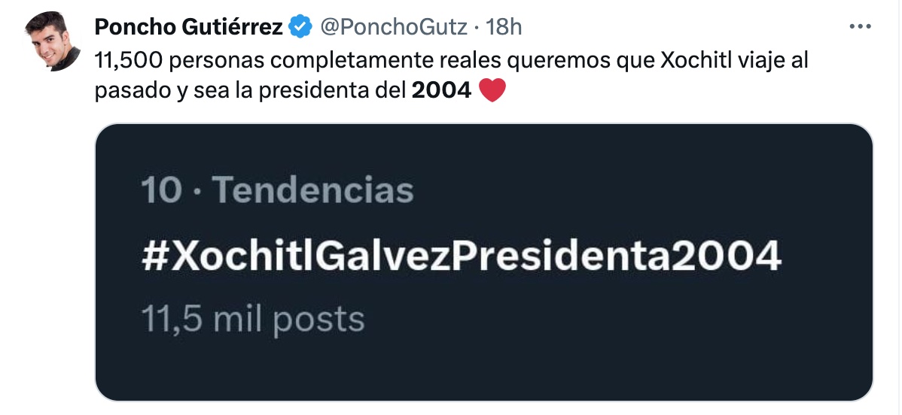Click the bold 2004 in the tweet text

point(442,91)
